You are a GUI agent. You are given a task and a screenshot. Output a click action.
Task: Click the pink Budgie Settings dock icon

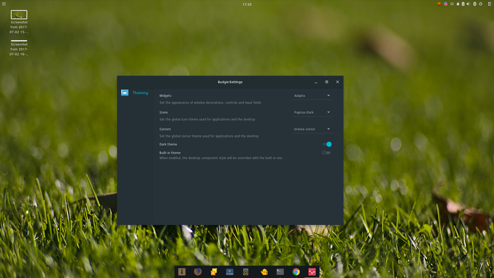pos(312,272)
